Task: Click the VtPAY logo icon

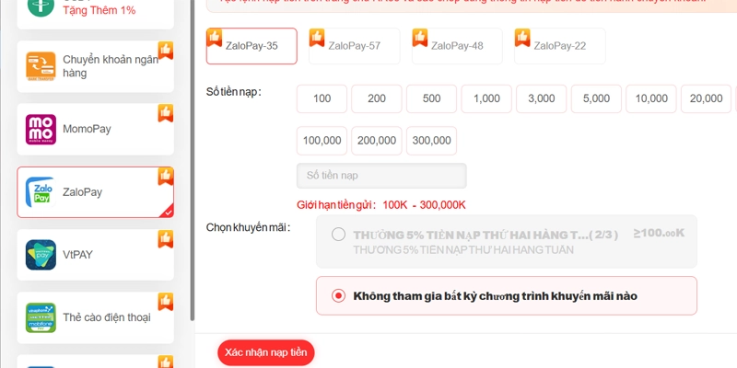Action: pyautogui.click(x=41, y=255)
